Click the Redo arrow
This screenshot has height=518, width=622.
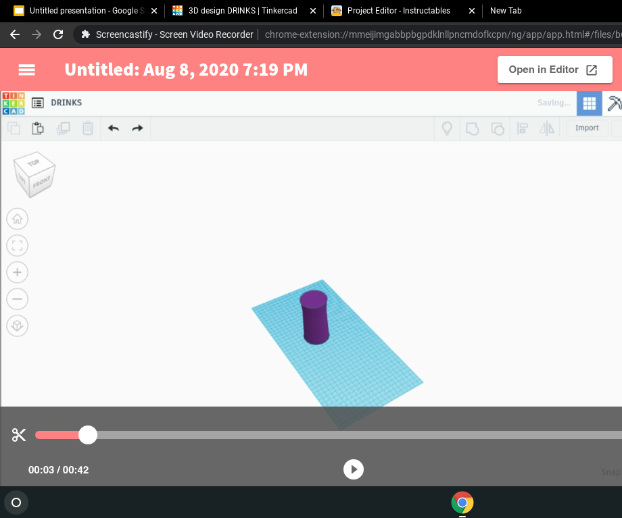(x=138, y=128)
